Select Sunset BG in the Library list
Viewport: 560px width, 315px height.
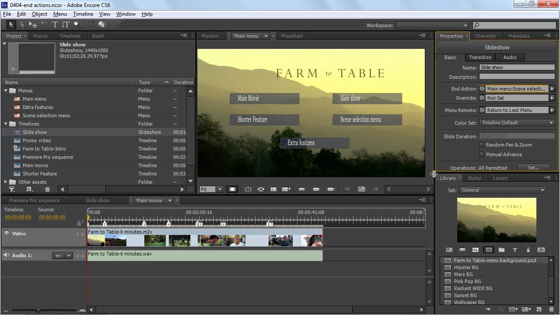[x=465, y=295]
